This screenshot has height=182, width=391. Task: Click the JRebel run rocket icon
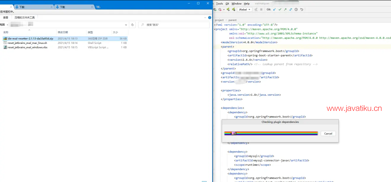point(228,9)
